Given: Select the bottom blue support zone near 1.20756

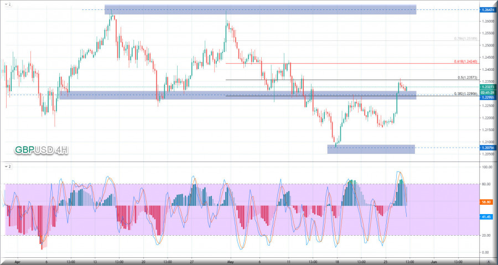Looking at the screenshot, I should click(x=371, y=149).
